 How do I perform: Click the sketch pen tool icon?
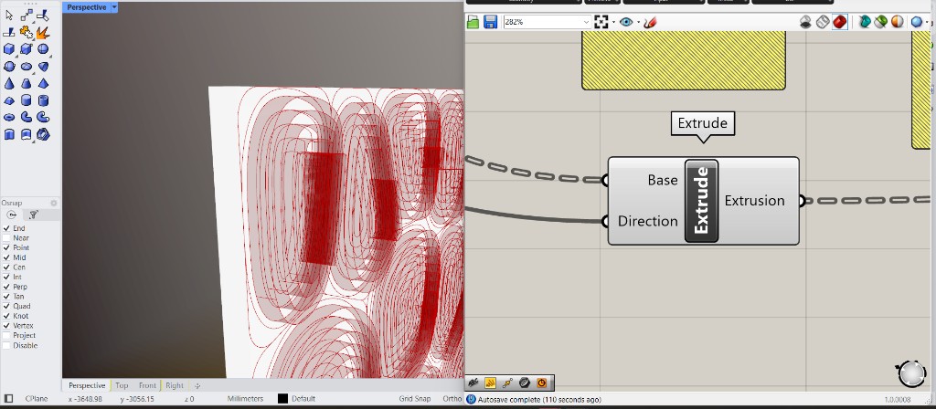click(650, 22)
